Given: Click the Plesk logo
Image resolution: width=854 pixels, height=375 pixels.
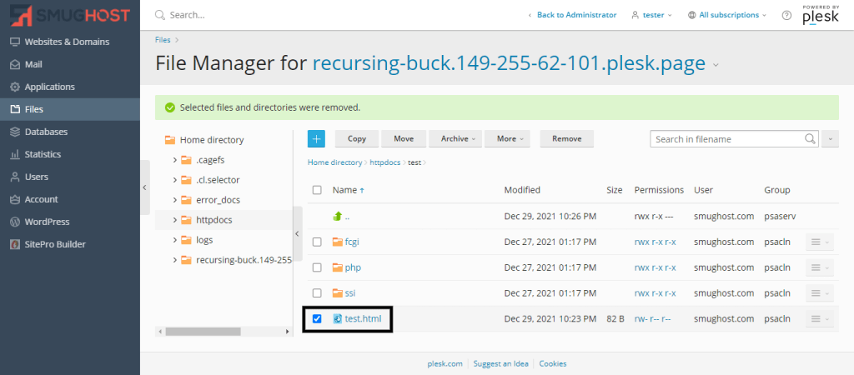Looking at the screenshot, I should (x=821, y=15).
